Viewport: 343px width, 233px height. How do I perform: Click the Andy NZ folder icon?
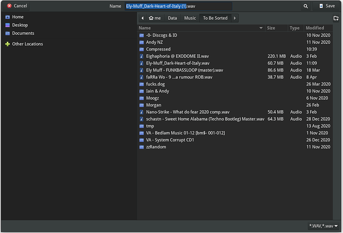click(142, 42)
